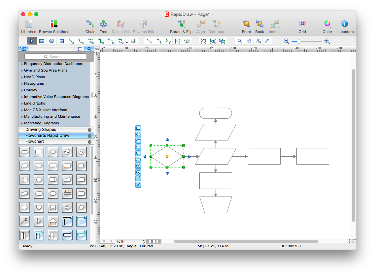The width and height of the screenshot is (375, 276).
Task: Click Manufacturing and Maintenance category
Action: pos(52,117)
